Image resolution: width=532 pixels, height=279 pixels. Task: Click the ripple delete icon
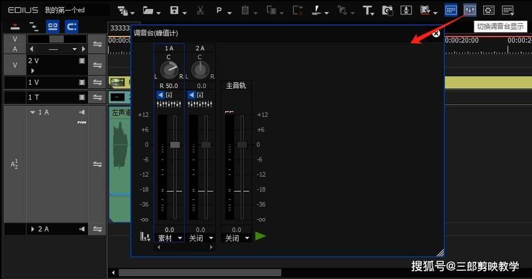coord(298,10)
